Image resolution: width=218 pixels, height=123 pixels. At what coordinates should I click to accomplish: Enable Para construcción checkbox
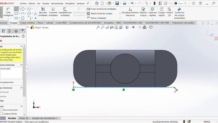(1, 110)
